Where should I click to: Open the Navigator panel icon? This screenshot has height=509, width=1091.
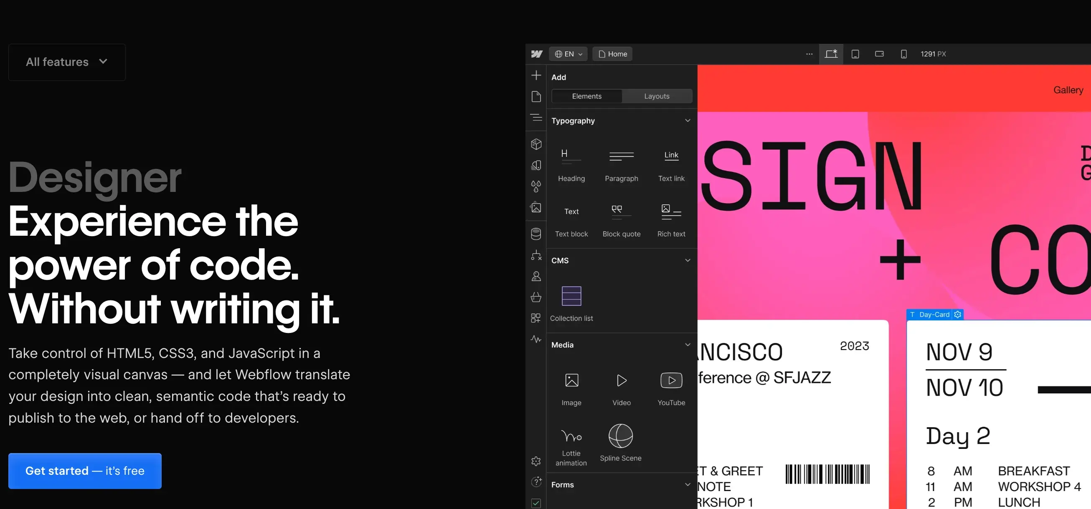(536, 117)
